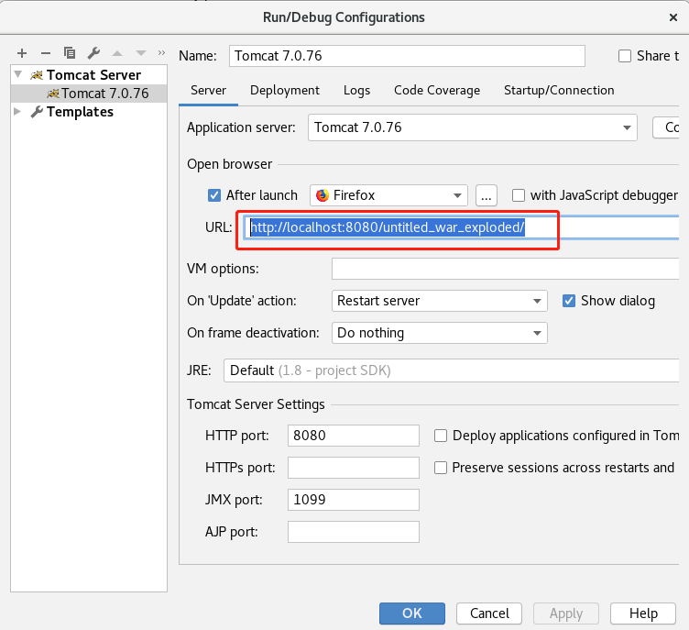Enable with JavaScript debugger checkbox
The height and width of the screenshot is (630, 689).
519,195
